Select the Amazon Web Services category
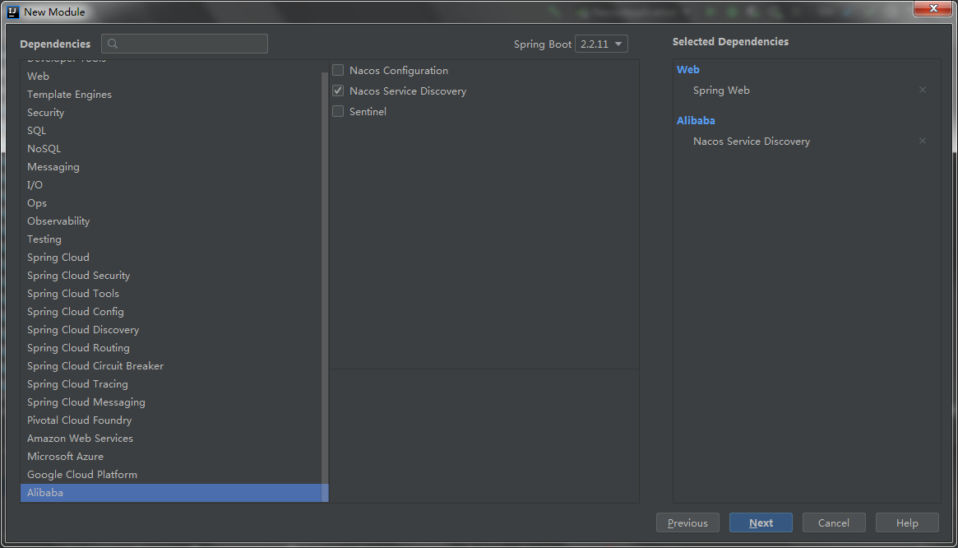This screenshot has height=548, width=958. click(x=171, y=439)
